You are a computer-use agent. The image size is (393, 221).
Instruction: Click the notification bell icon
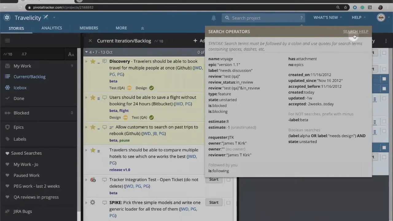point(213,18)
